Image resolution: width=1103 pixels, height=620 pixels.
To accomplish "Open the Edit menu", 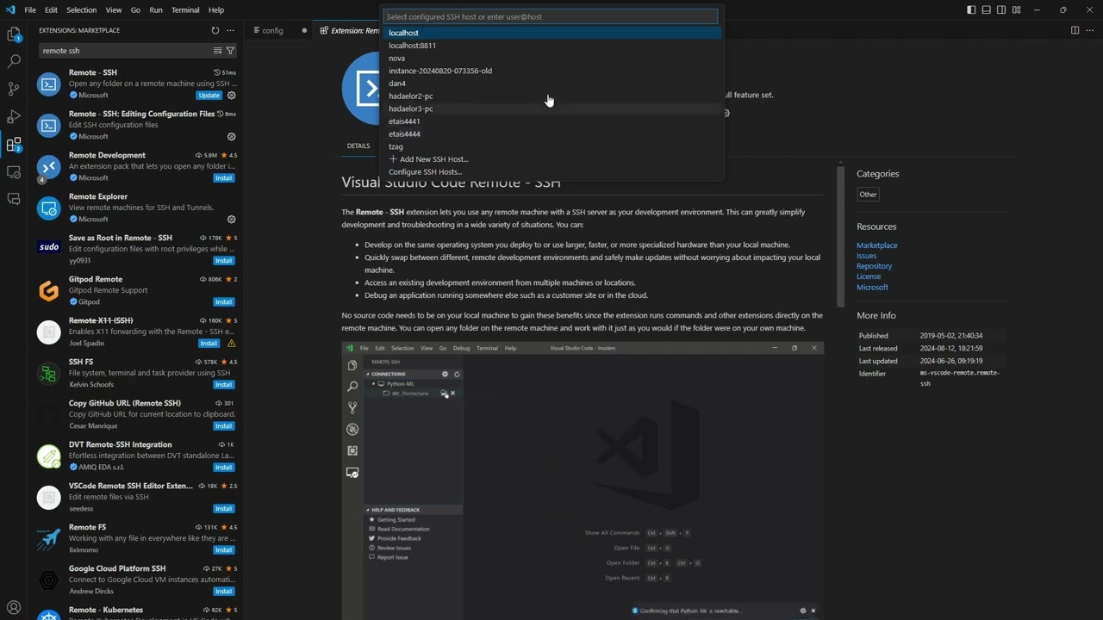I will 52,10.
